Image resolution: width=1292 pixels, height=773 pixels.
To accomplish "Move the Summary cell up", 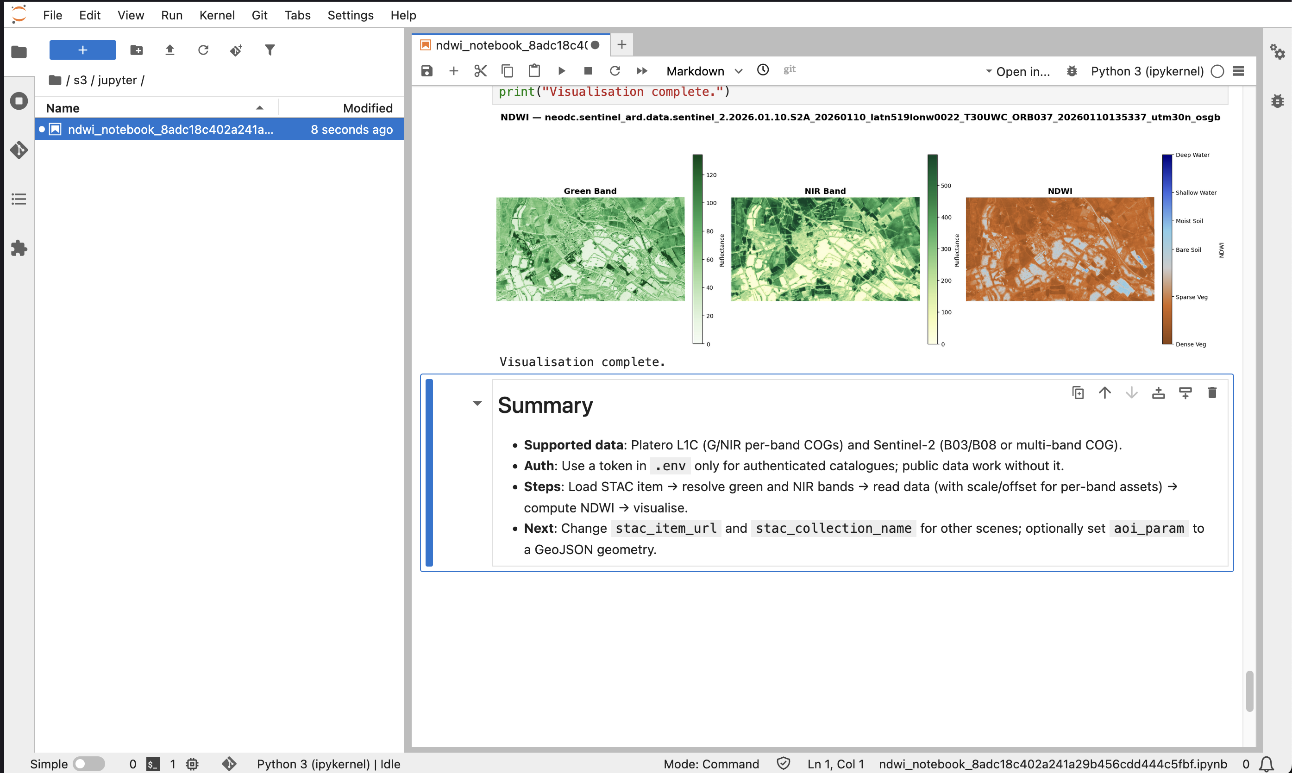I will point(1104,392).
